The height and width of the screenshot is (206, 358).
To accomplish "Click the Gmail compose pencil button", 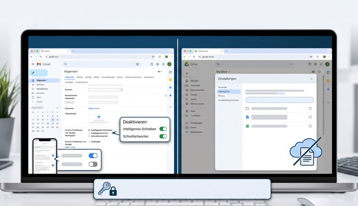I will point(39,73).
